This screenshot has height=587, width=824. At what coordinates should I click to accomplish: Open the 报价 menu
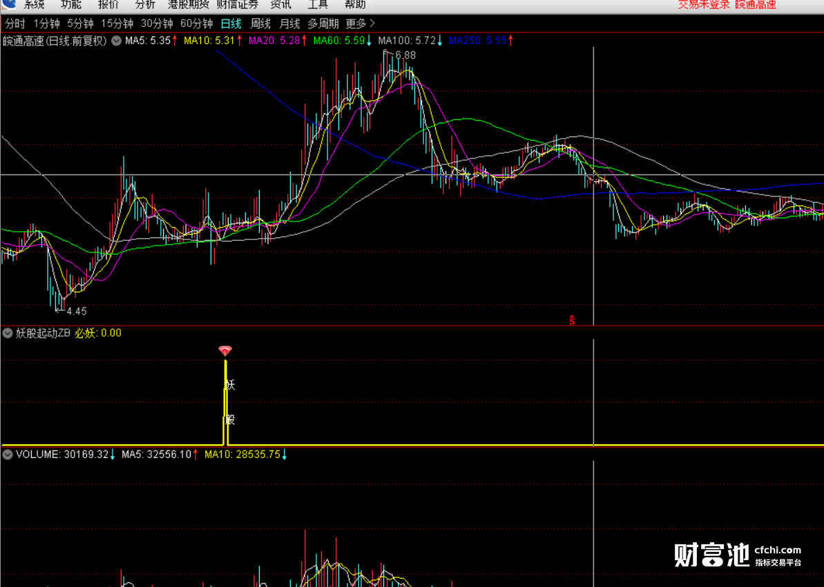pos(108,5)
